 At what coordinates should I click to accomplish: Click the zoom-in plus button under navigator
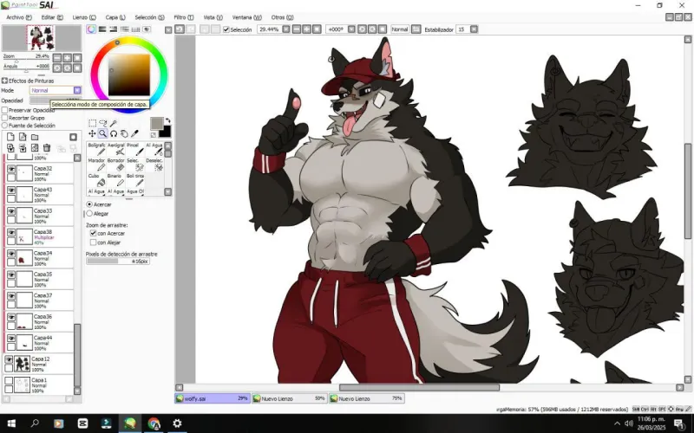pyautogui.click(x=68, y=58)
